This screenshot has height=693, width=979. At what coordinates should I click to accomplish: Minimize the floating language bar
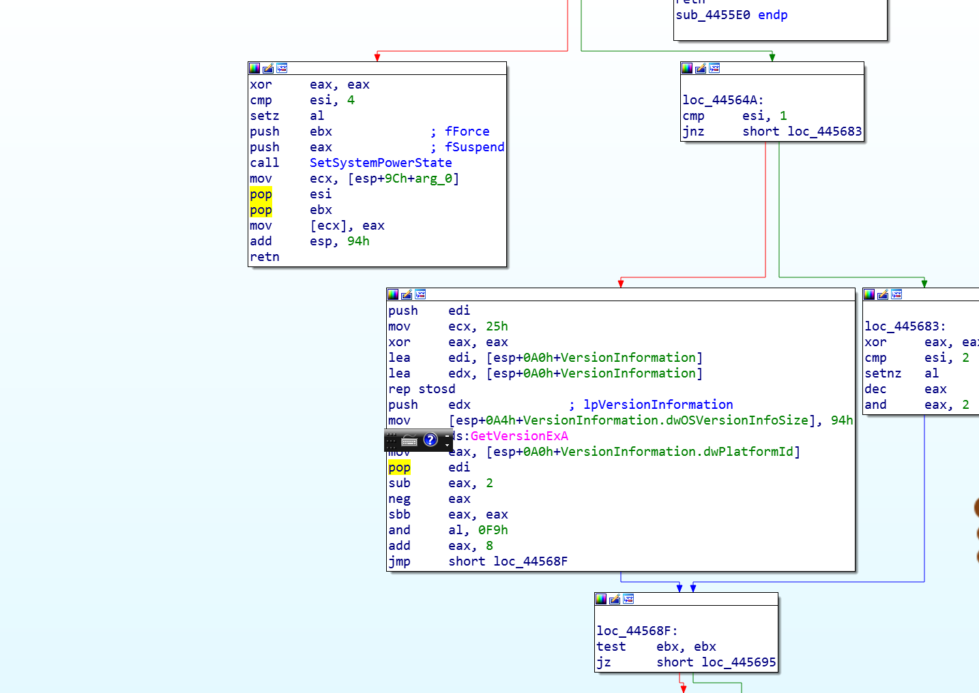[x=448, y=435]
